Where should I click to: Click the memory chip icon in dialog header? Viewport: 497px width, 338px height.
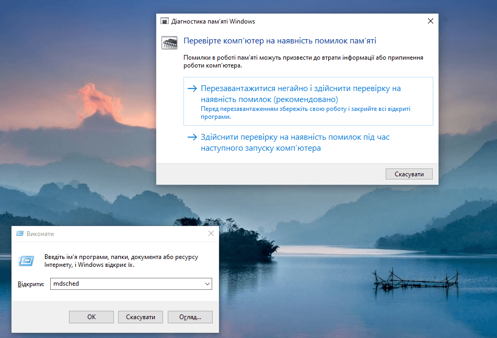[x=169, y=42]
